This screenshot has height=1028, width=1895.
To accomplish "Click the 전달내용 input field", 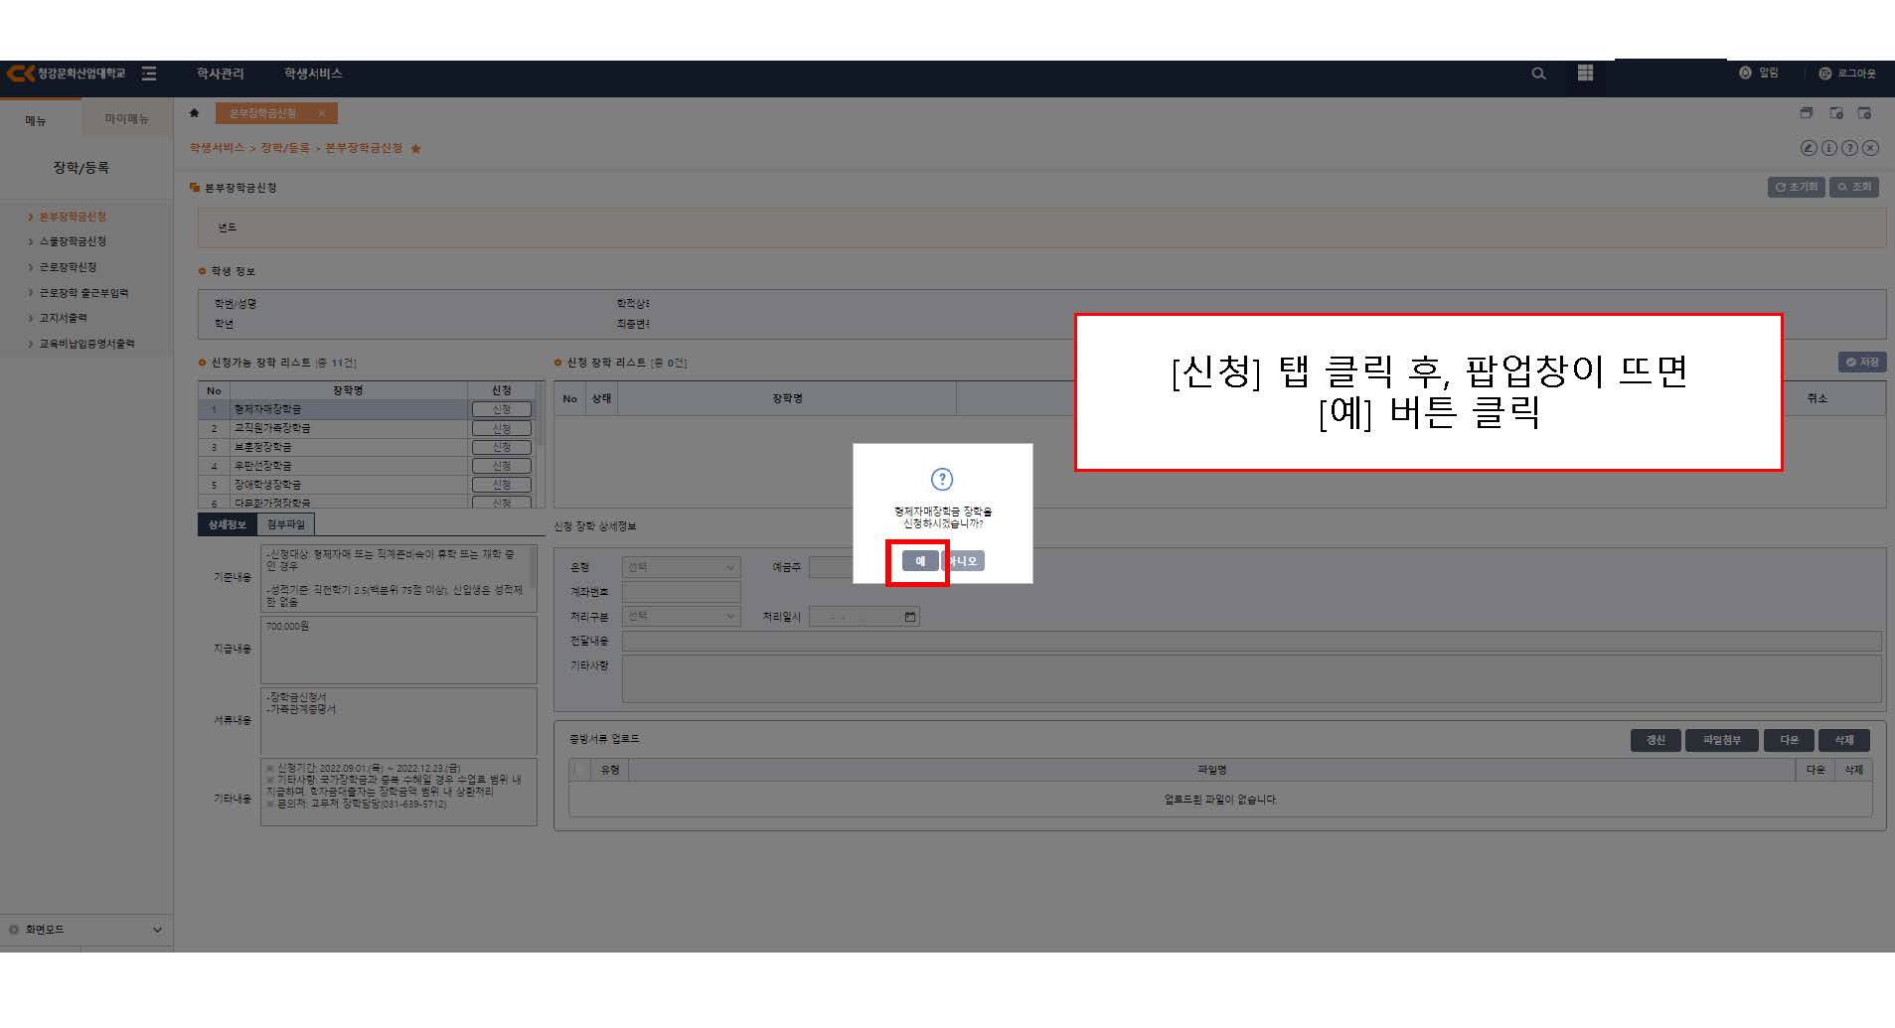I will tap(1251, 642).
